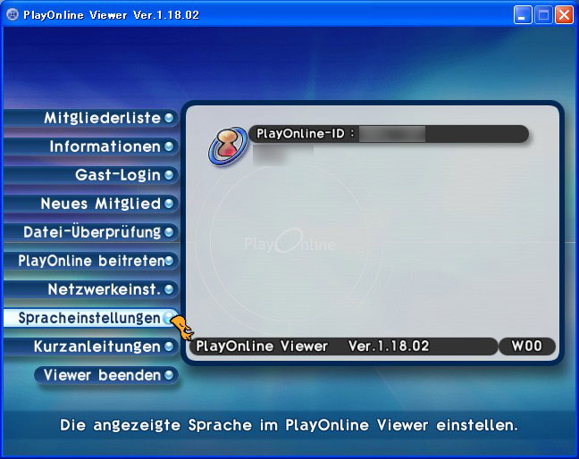Click the help text about Sprache einstellen
Viewport: 579px width, 459px height.
tap(289, 425)
